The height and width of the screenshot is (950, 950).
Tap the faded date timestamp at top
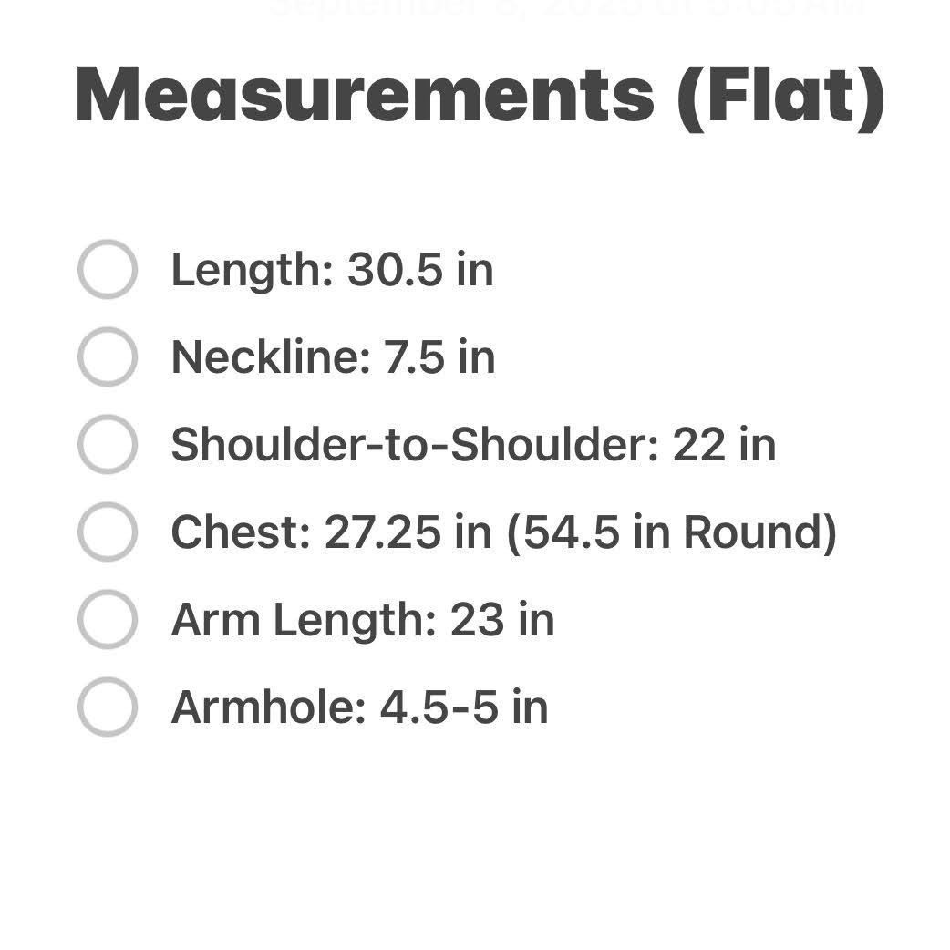coord(565,7)
